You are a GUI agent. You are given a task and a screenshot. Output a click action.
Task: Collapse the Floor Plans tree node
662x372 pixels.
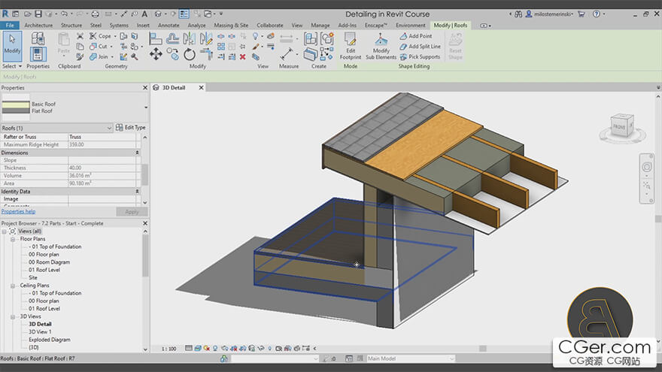click(x=13, y=239)
